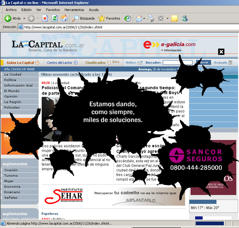Click the grey edit toolbar icon
The width and height of the screenshot is (239, 228).
(x=161, y=19)
